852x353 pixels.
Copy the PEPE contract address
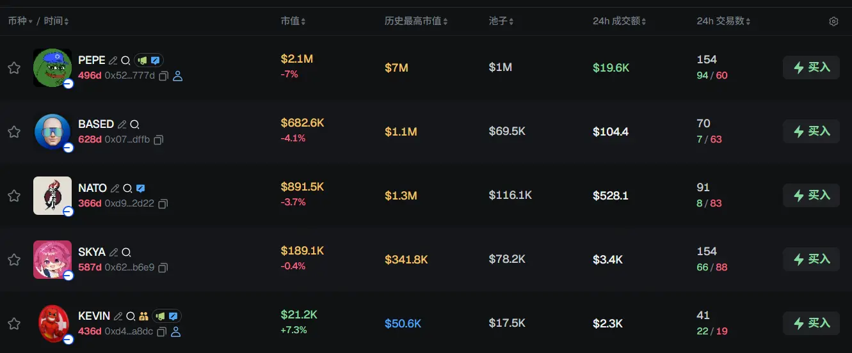pos(163,76)
